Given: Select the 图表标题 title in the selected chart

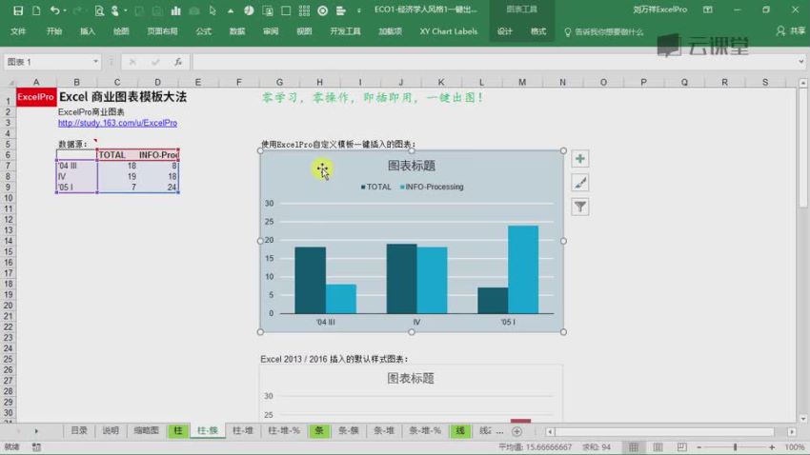Looking at the screenshot, I should tap(412, 166).
